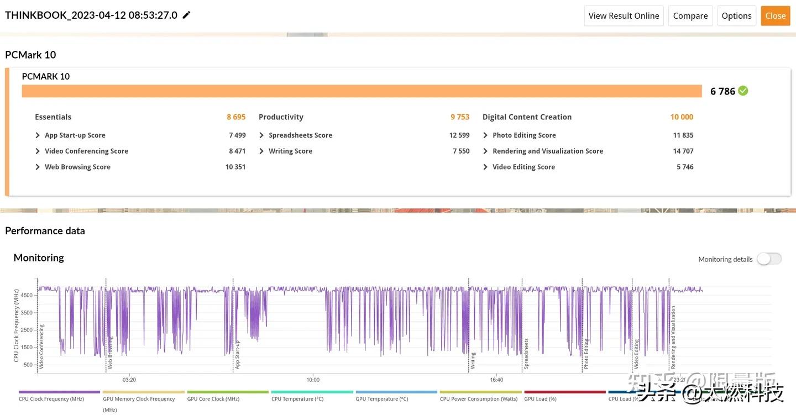Expand Photo Editing Score details
Image resolution: width=796 pixels, height=415 pixels.
click(485, 135)
